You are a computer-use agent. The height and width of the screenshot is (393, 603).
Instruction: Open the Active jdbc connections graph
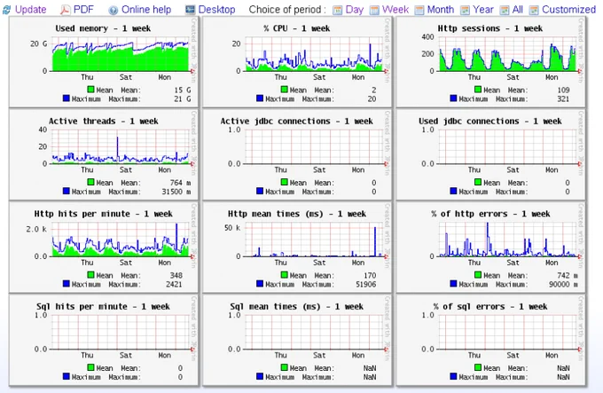pos(297,154)
